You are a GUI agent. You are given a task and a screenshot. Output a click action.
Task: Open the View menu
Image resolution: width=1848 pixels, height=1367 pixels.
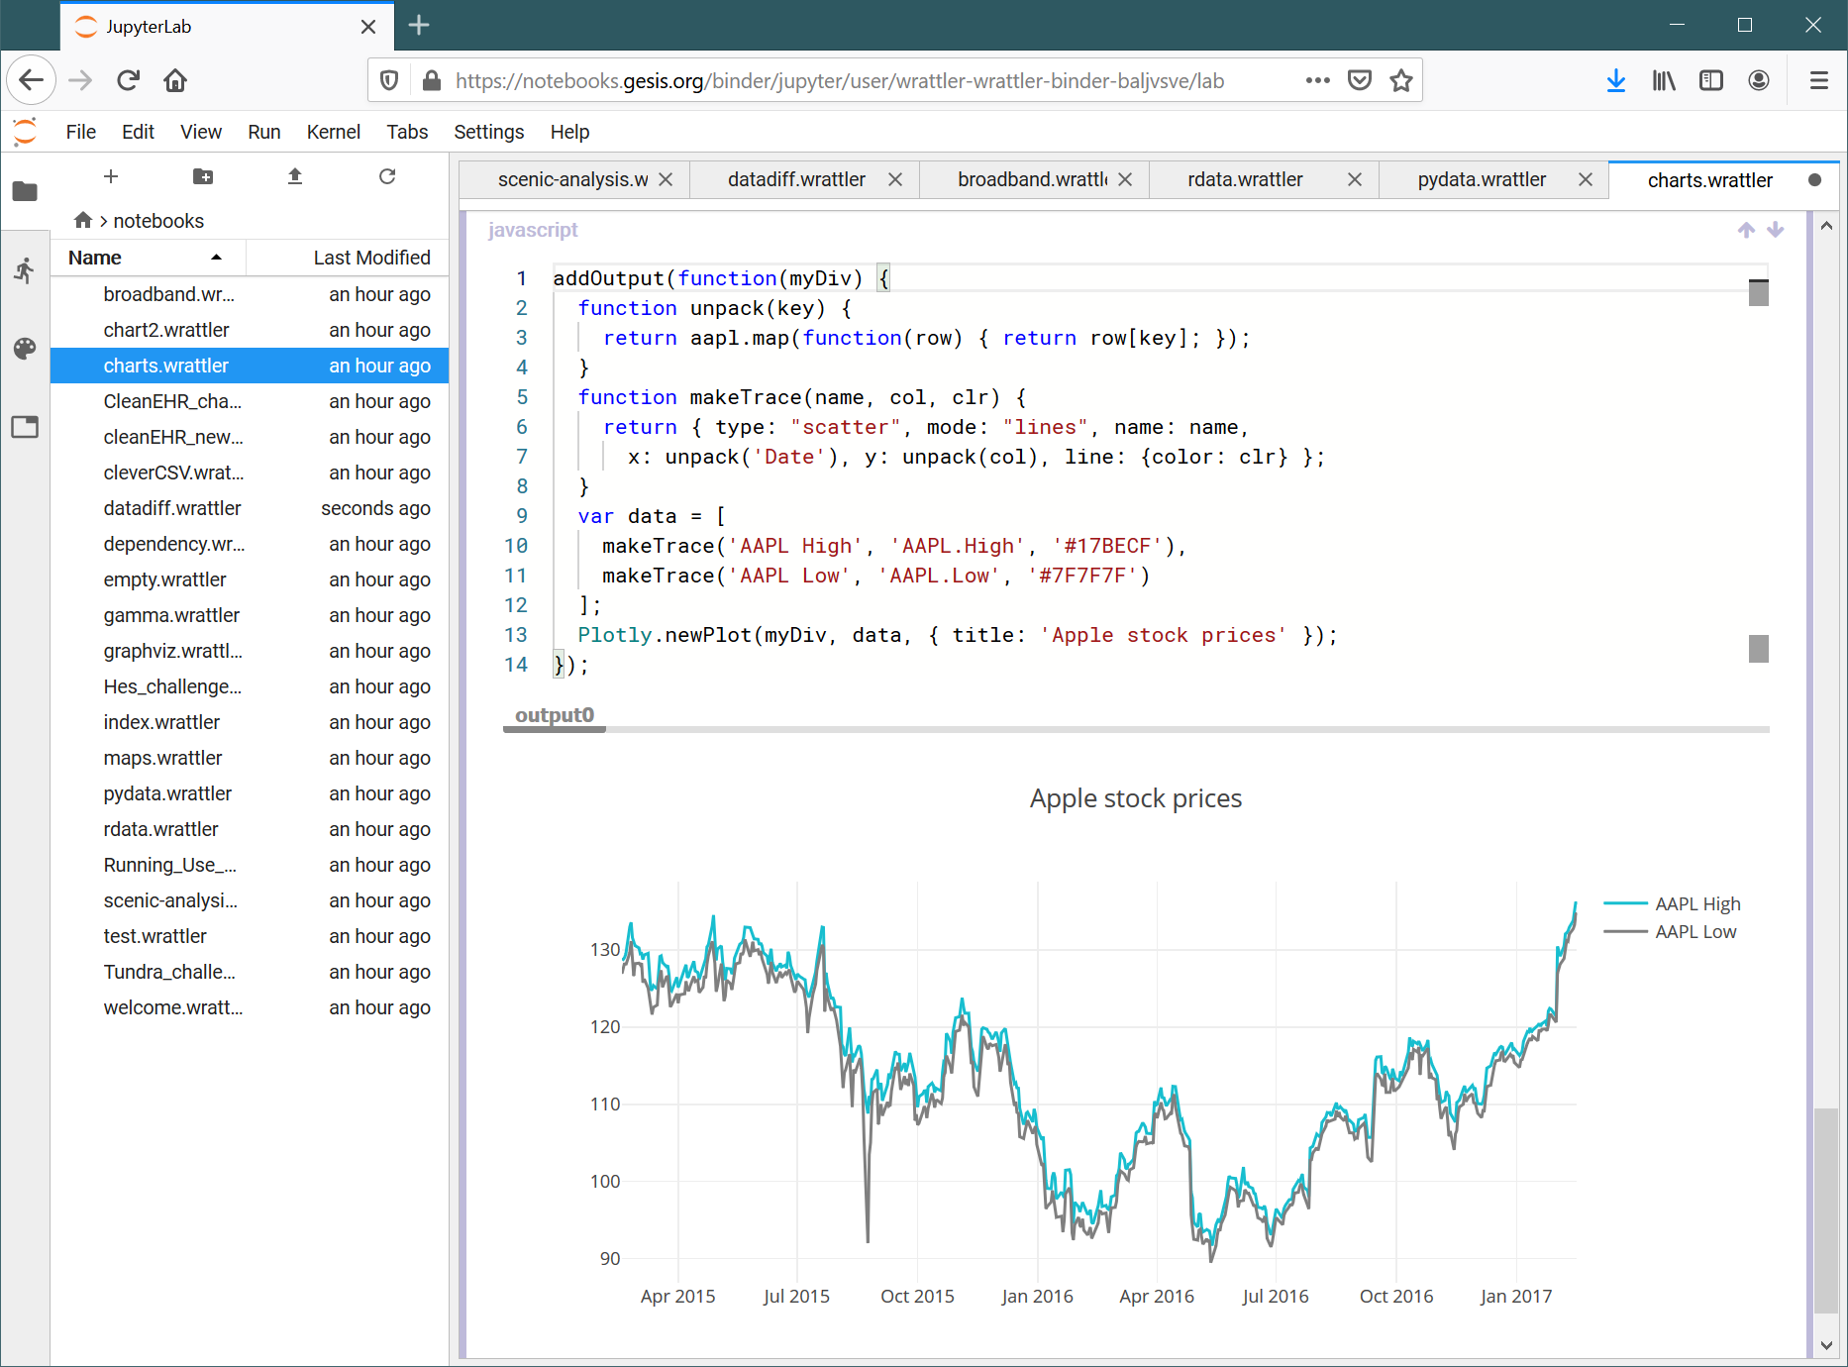(201, 132)
